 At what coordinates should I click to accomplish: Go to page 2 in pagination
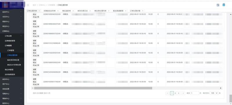(x=175, y=93)
